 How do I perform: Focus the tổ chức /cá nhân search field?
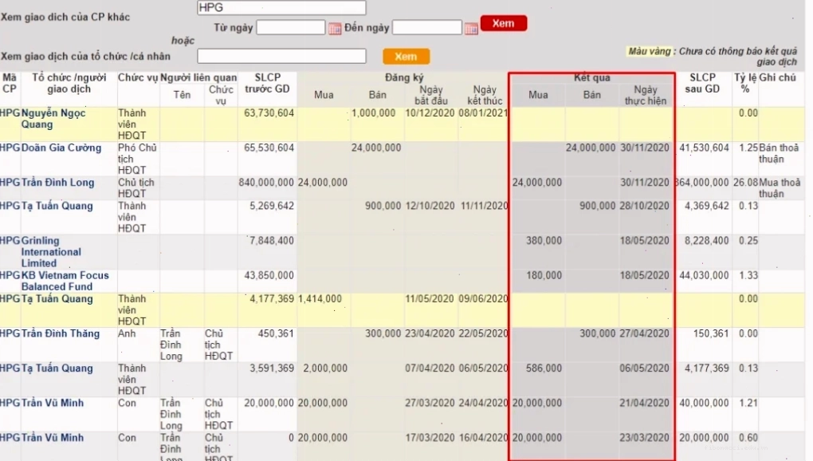click(x=281, y=56)
